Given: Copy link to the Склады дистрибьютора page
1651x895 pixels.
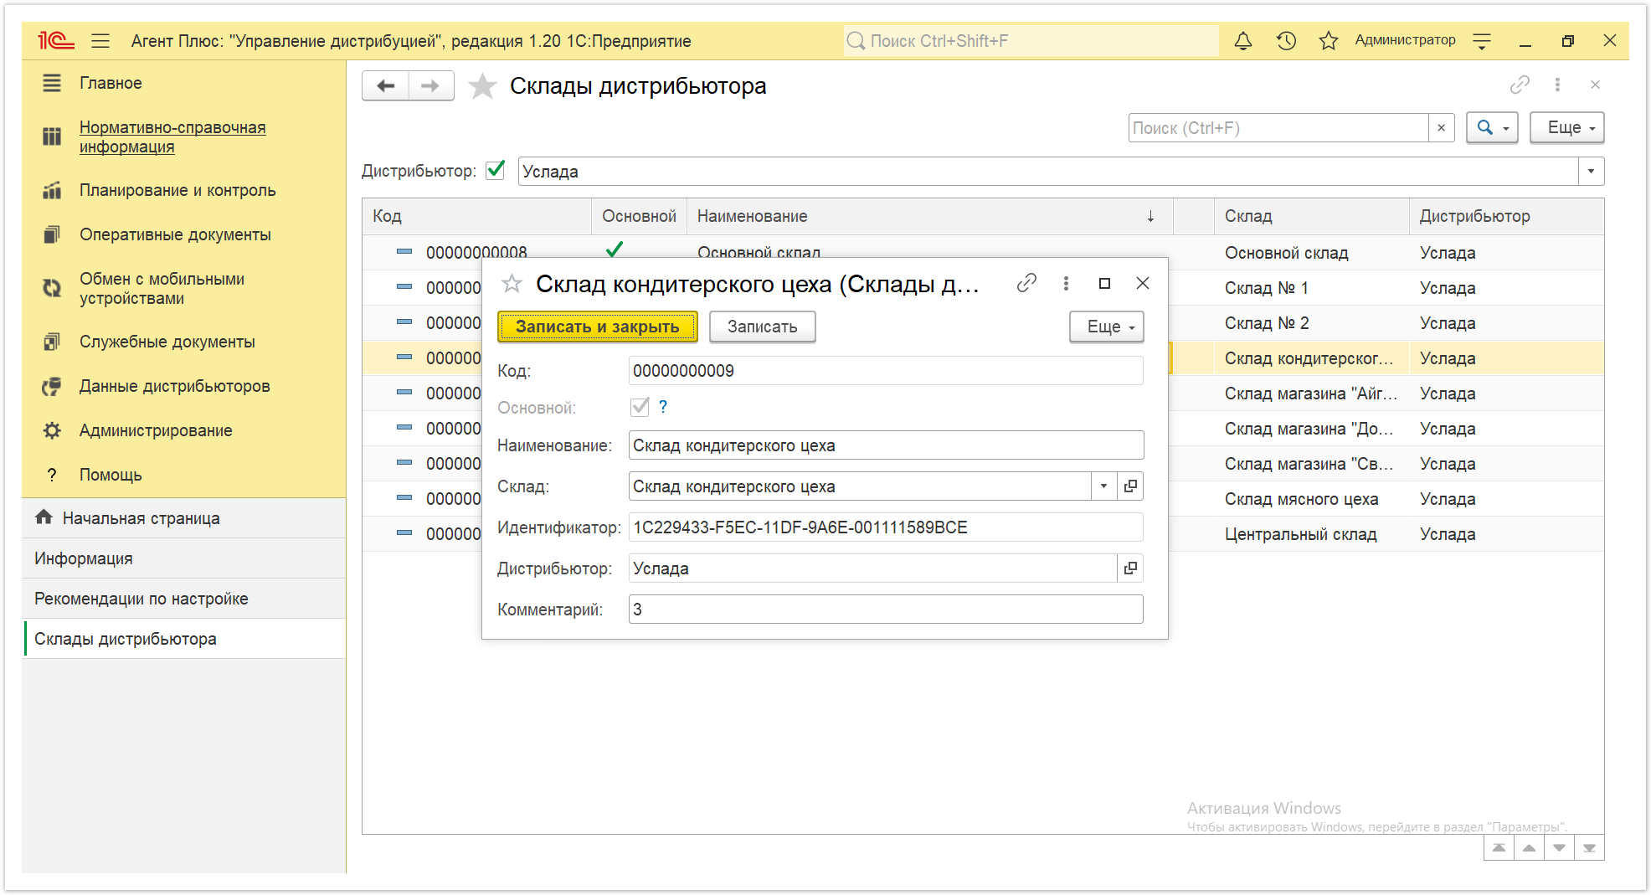Looking at the screenshot, I should point(1520,85).
